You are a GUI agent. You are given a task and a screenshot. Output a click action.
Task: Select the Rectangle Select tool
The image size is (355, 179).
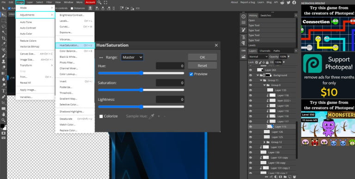3,21
